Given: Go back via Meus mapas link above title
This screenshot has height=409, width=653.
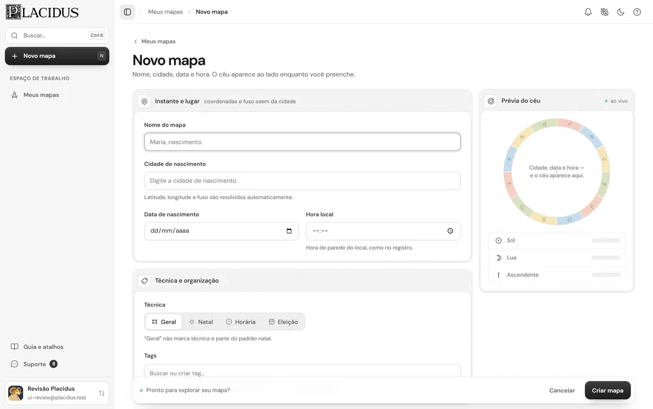Looking at the screenshot, I should (154, 41).
